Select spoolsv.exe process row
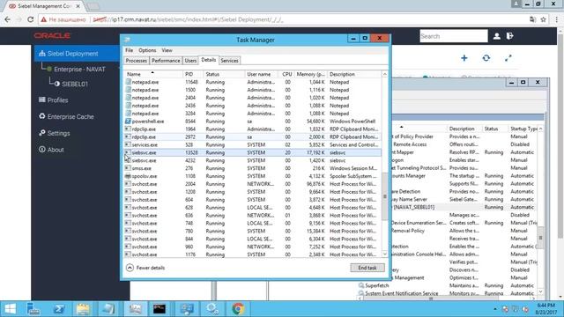This screenshot has width=564, height=317. coord(253,176)
